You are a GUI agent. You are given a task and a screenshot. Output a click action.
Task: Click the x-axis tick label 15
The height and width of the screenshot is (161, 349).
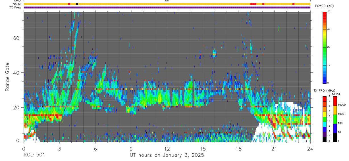tap(203, 149)
